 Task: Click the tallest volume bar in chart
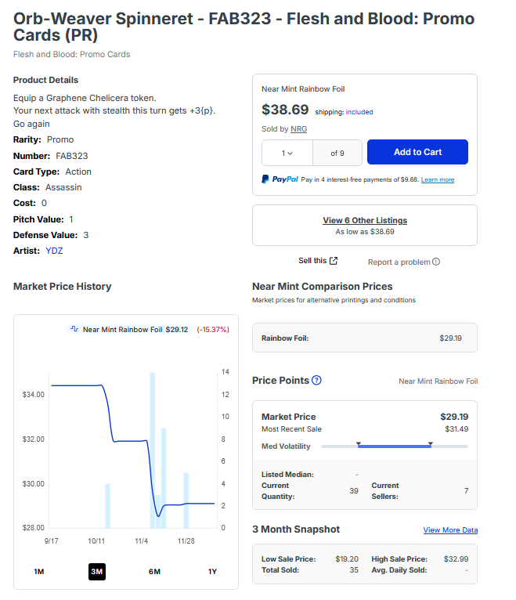pos(152,450)
